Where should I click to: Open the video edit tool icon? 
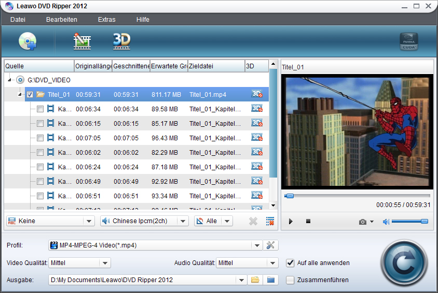click(82, 41)
